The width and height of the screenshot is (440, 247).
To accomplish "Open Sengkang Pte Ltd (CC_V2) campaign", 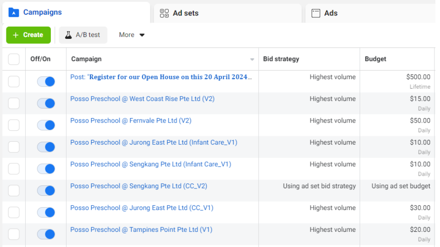I will pyautogui.click(x=138, y=186).
